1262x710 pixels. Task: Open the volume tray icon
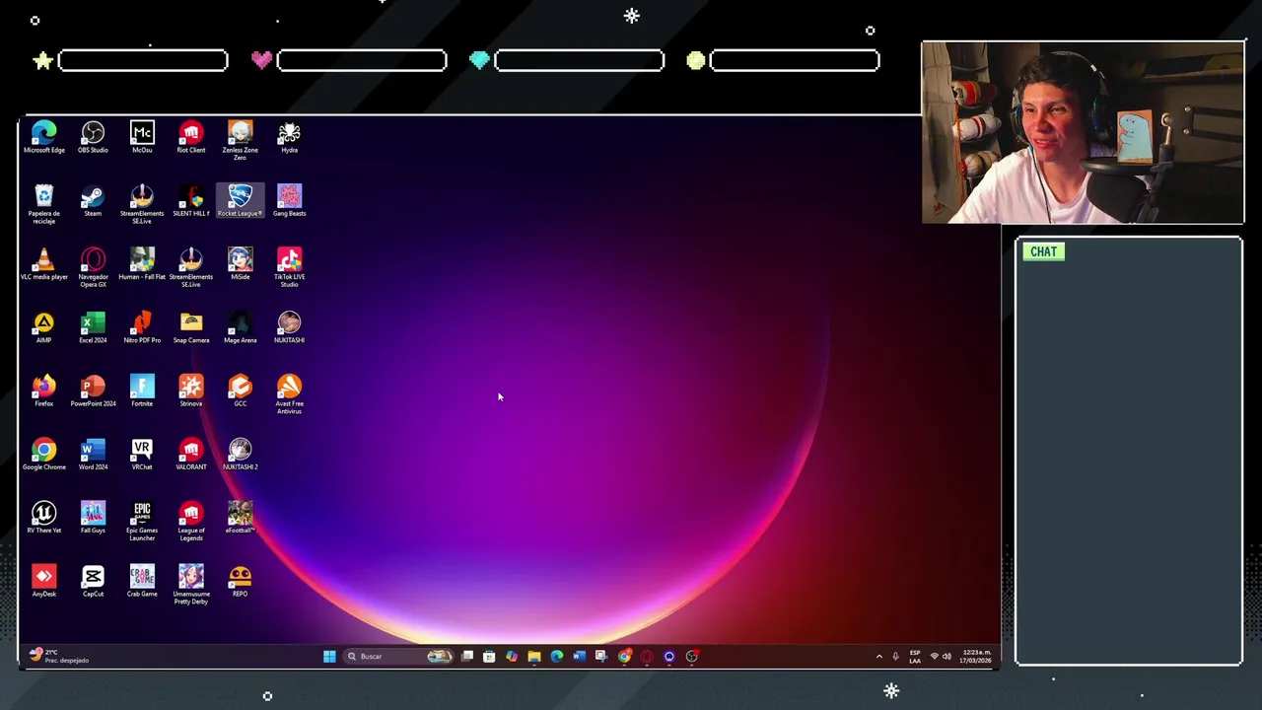pos(946,657)
